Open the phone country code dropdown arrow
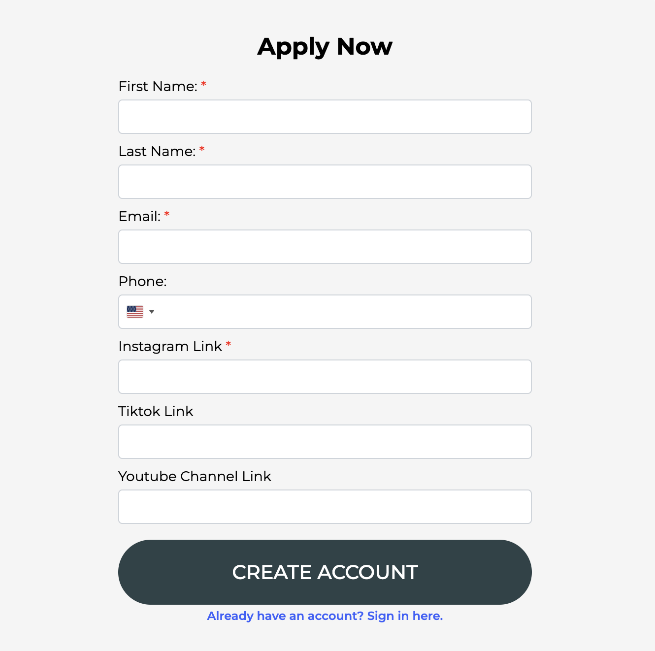The width and height of the screenshot is (655, 651). [x=152, y=312]
